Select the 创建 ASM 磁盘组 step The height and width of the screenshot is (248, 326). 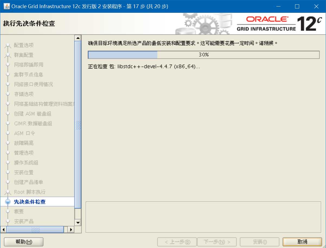click(x=33, y=114)
